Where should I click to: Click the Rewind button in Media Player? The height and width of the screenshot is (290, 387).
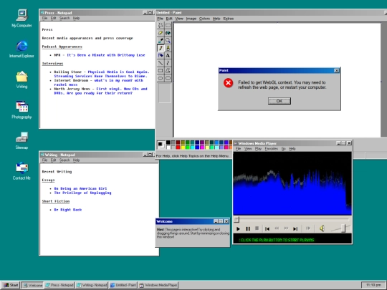tap(277, 228)
